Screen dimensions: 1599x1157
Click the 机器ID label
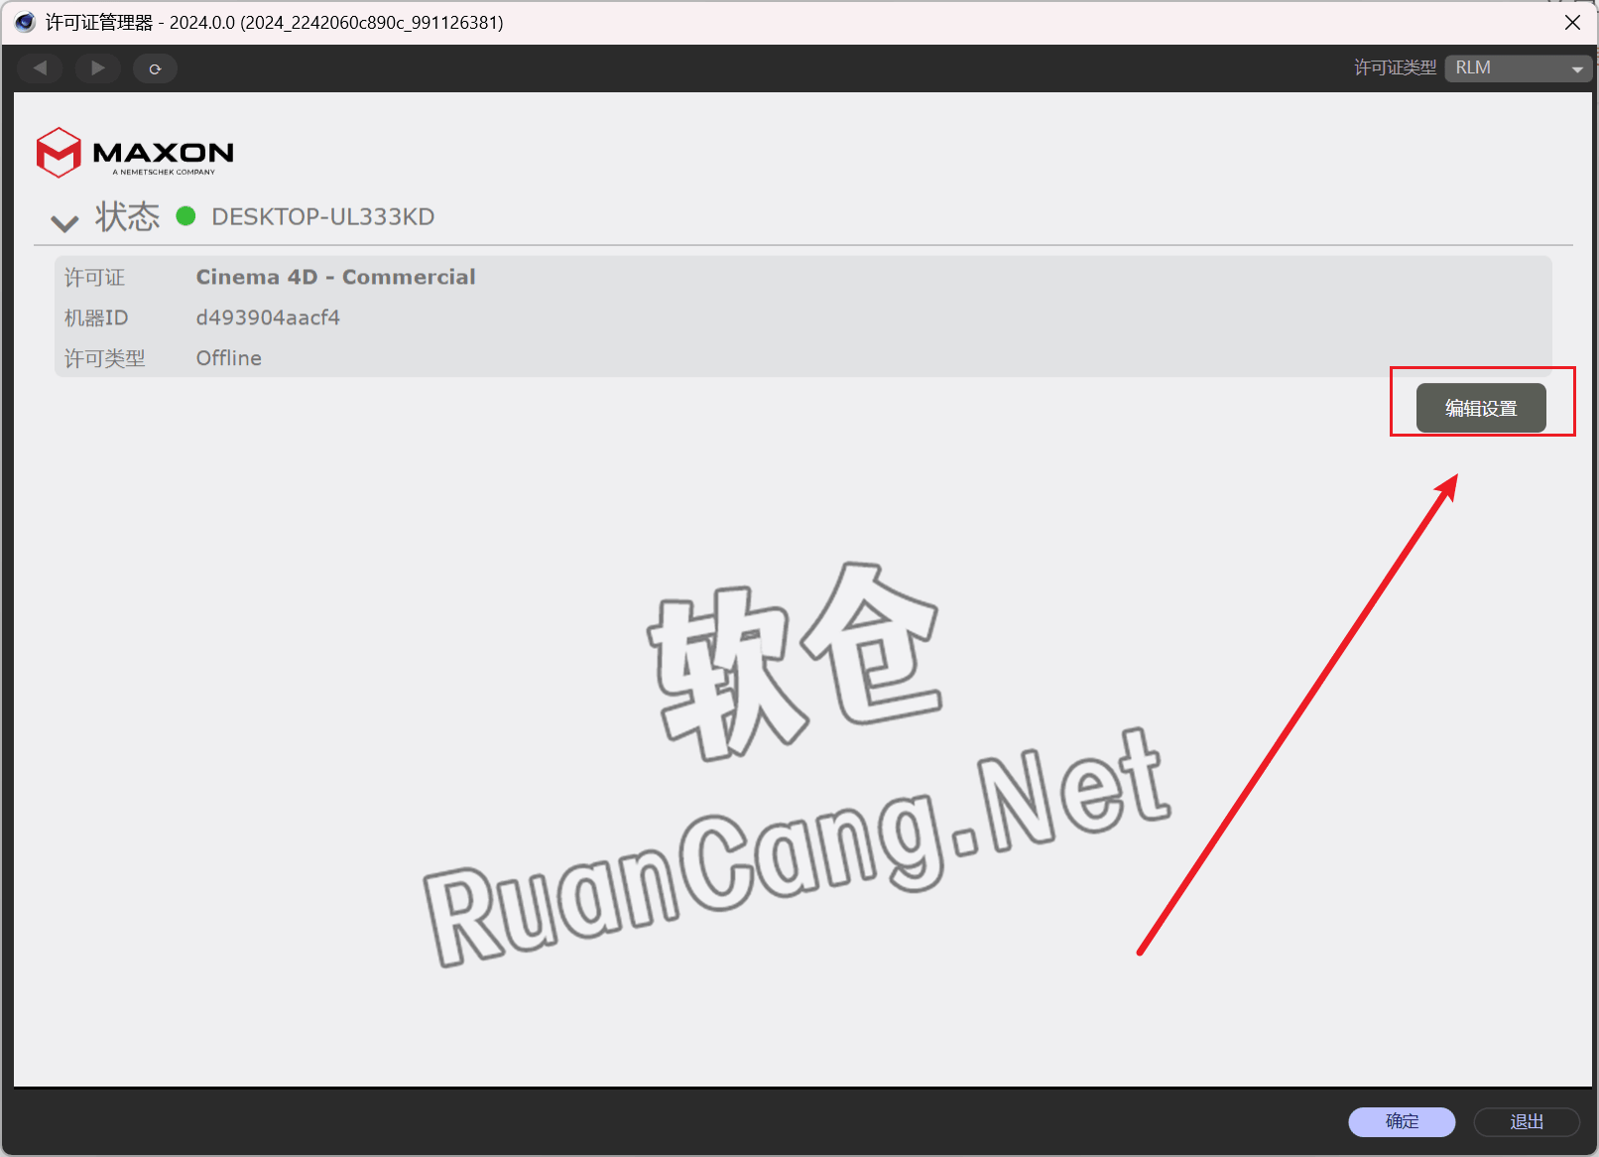[96, 318]
